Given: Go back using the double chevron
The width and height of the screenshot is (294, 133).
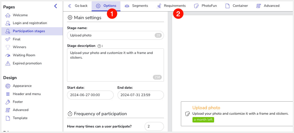Looking at the screenshot, I should pyautogui.click(x=70, y=6).
